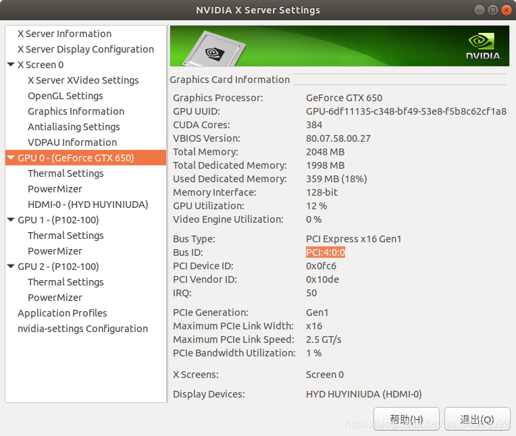Open X Server Information page

pos(65,34)
